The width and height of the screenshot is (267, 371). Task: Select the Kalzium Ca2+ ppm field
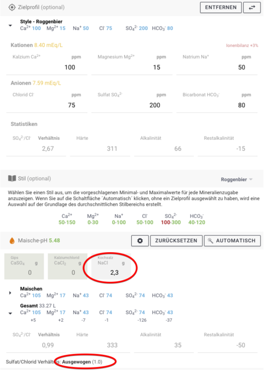(x=47, y=64)
